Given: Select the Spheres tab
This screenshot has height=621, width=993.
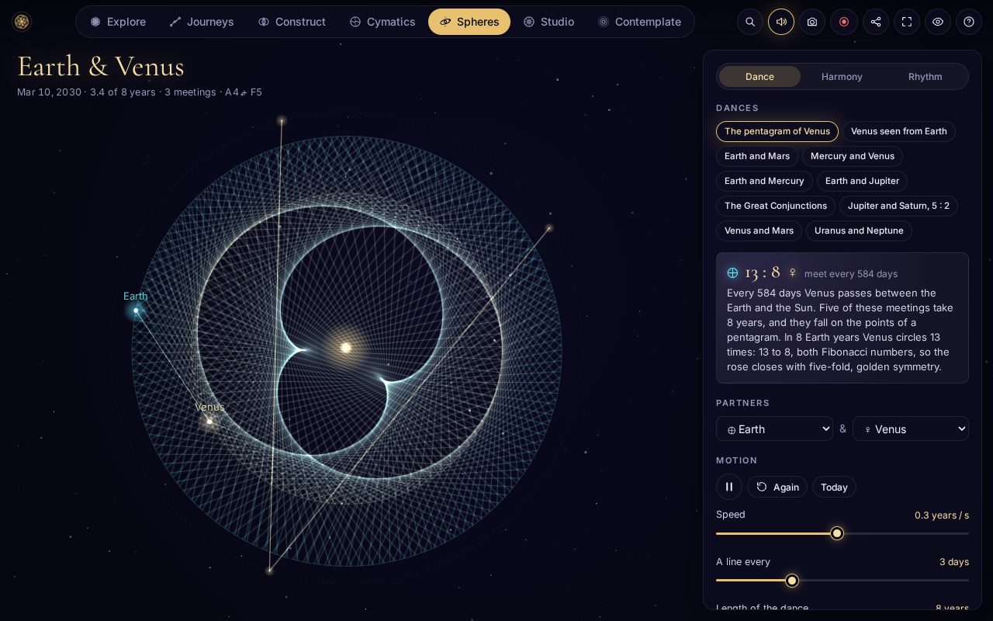Looking at the screenshot, I should tap(469, 22).
